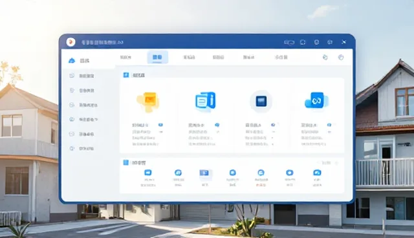Open the blue document pages card
Viewport: 414px width, 238px height.
point(206,102)
